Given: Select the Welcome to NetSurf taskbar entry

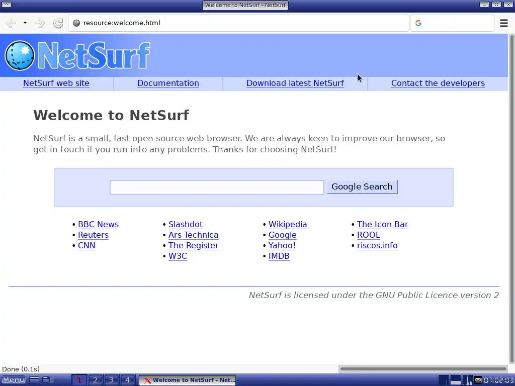Looking at the screenshot, I should pos(187,380).
